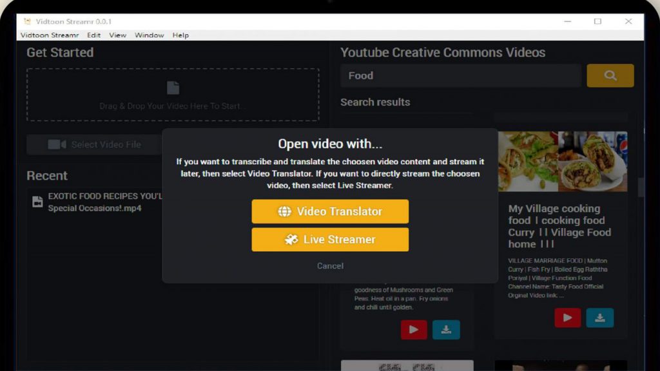Open the Edit menu
The width and height of the screenshot is (660, 371).
pos(94,35)
